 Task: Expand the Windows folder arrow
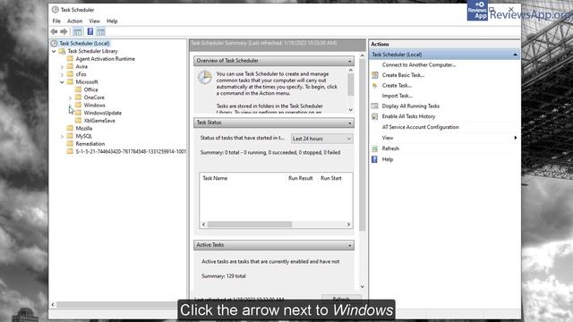(70, 106)
